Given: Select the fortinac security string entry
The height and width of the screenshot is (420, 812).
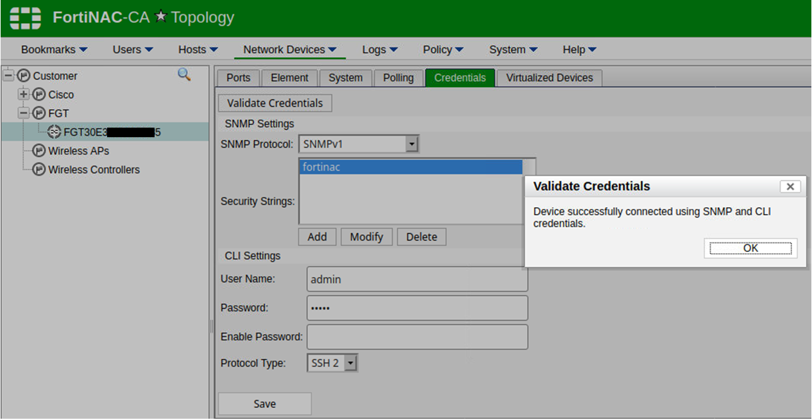Looking at the screenshot, I should (410, 167).
